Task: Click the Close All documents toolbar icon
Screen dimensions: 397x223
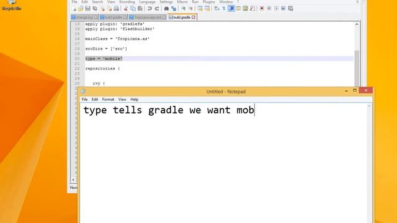Action: coord(109,9)
